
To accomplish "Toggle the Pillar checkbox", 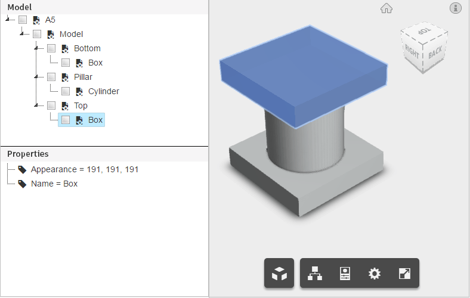I will 51,77.
